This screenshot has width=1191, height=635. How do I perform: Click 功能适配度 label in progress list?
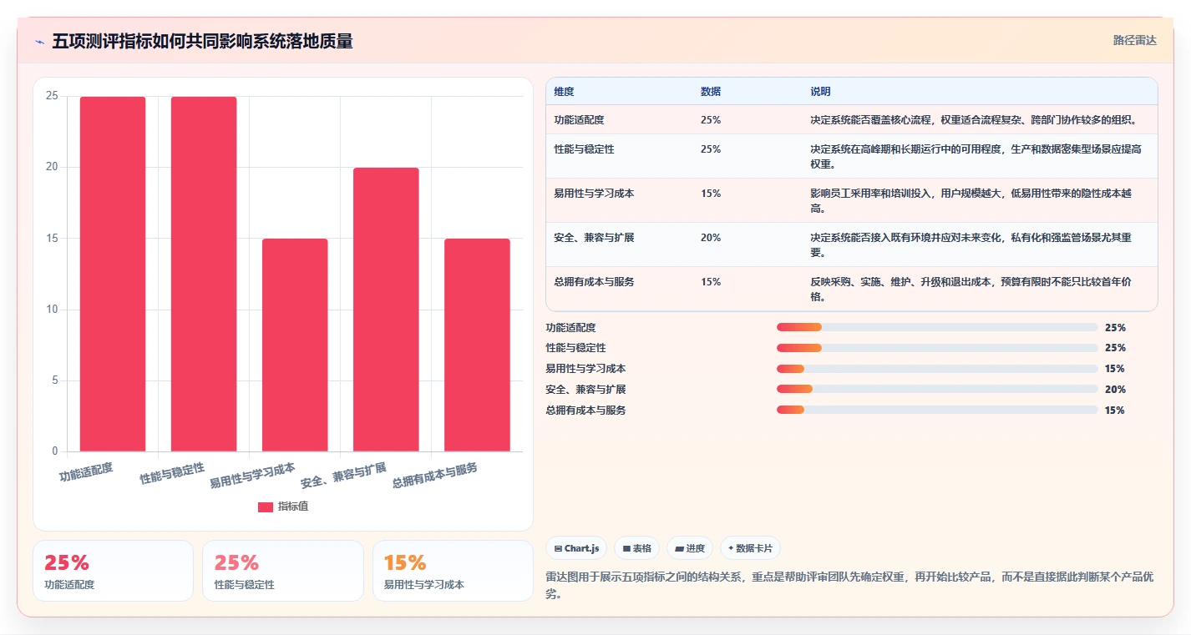(570, 328)
